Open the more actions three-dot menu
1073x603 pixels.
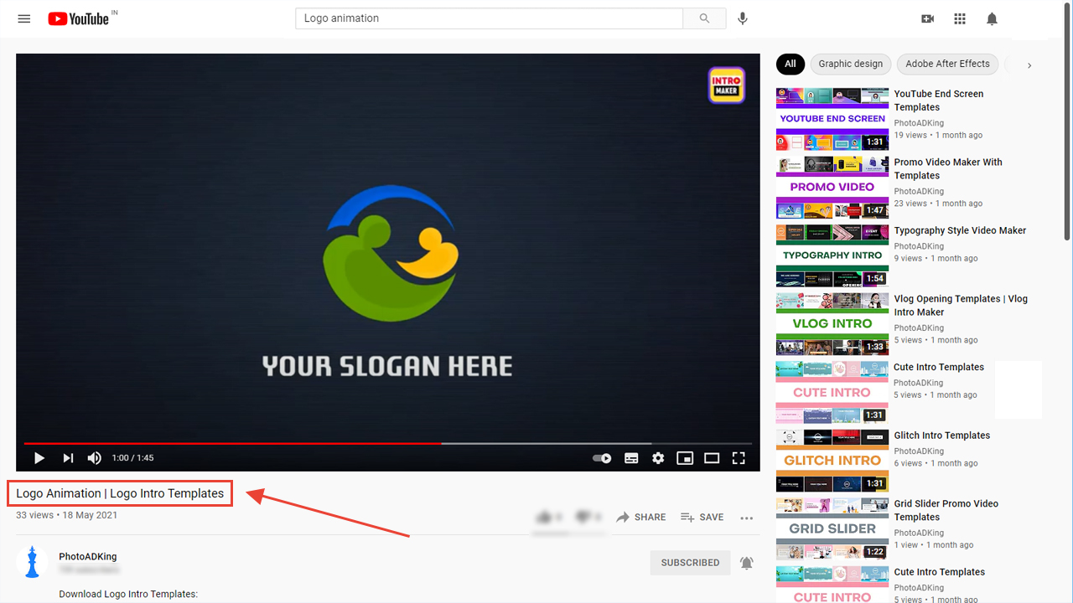(x=746, y=518)
